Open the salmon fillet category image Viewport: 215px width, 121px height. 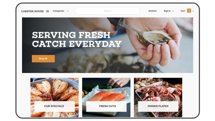click(x=106, y=89)
